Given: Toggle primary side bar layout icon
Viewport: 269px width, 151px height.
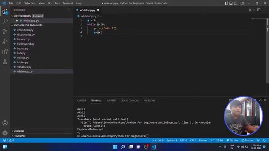Looking at the screenshot, I should [x=226, y=3].
